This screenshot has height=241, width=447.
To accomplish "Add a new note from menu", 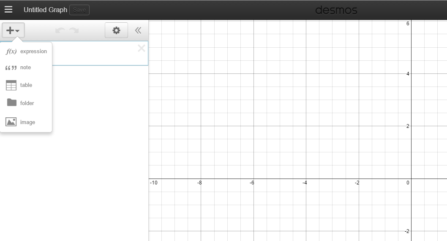I will point(26,68).
